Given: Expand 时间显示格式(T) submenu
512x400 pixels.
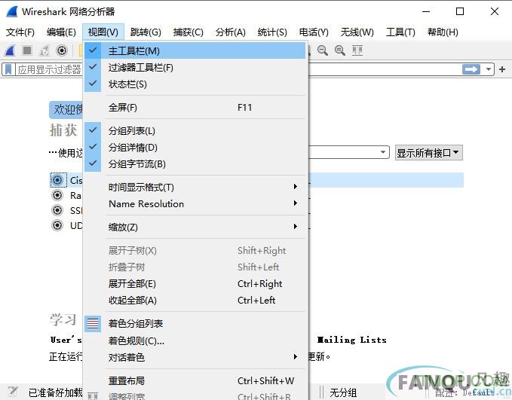Looking at the screenshot, I should (195, 187).
